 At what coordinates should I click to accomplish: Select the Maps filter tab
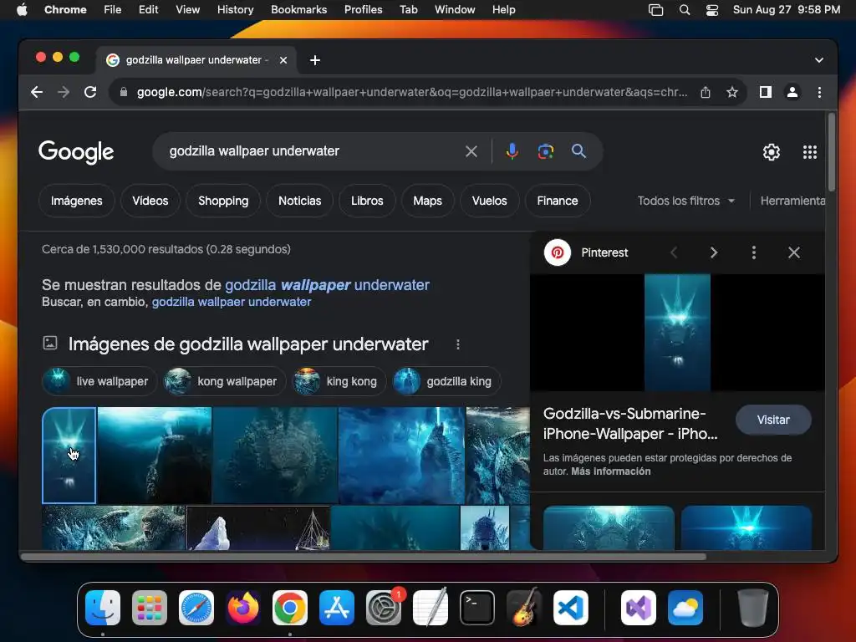(x=427, y=201)
